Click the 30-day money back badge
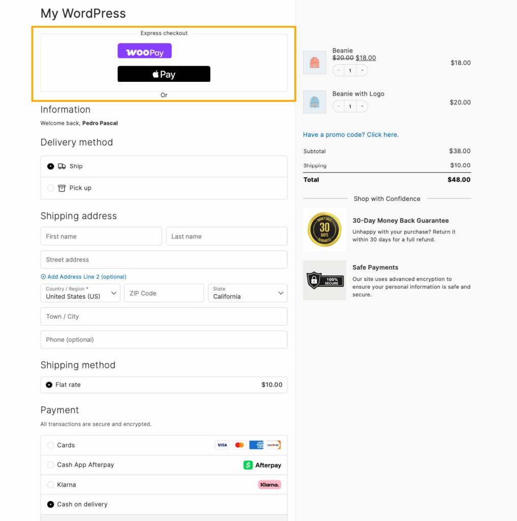The width and height of the screenshot is (517, 521). (x=324, y=229)
